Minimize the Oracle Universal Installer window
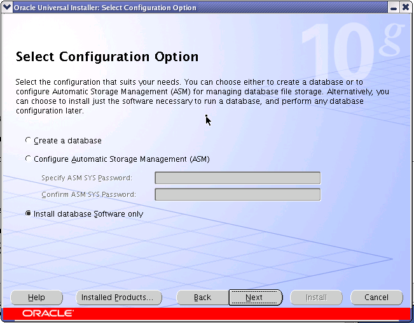 [394, 8]
